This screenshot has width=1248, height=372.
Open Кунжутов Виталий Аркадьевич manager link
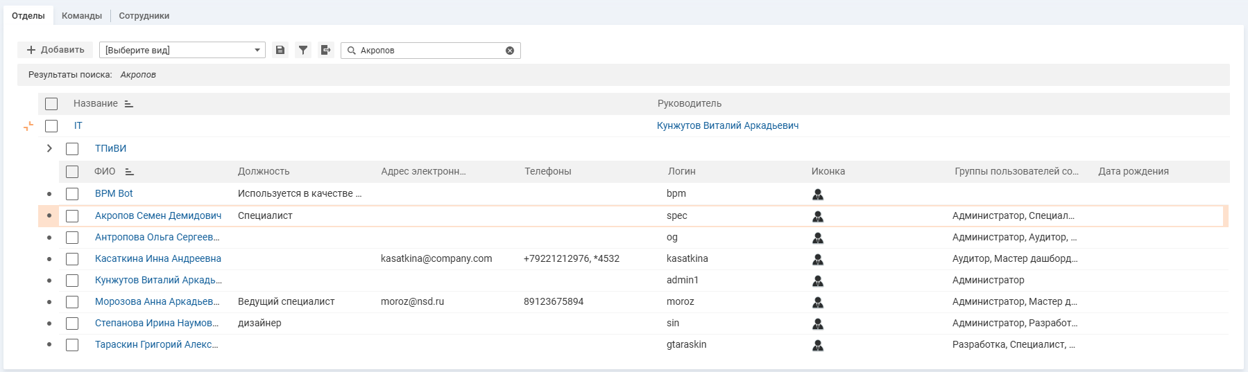tap(727, 125)
